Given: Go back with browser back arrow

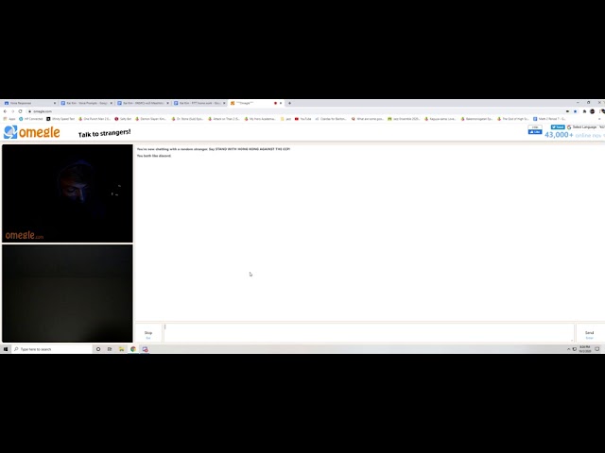Looking at the screenshot, I should [5, 111].
